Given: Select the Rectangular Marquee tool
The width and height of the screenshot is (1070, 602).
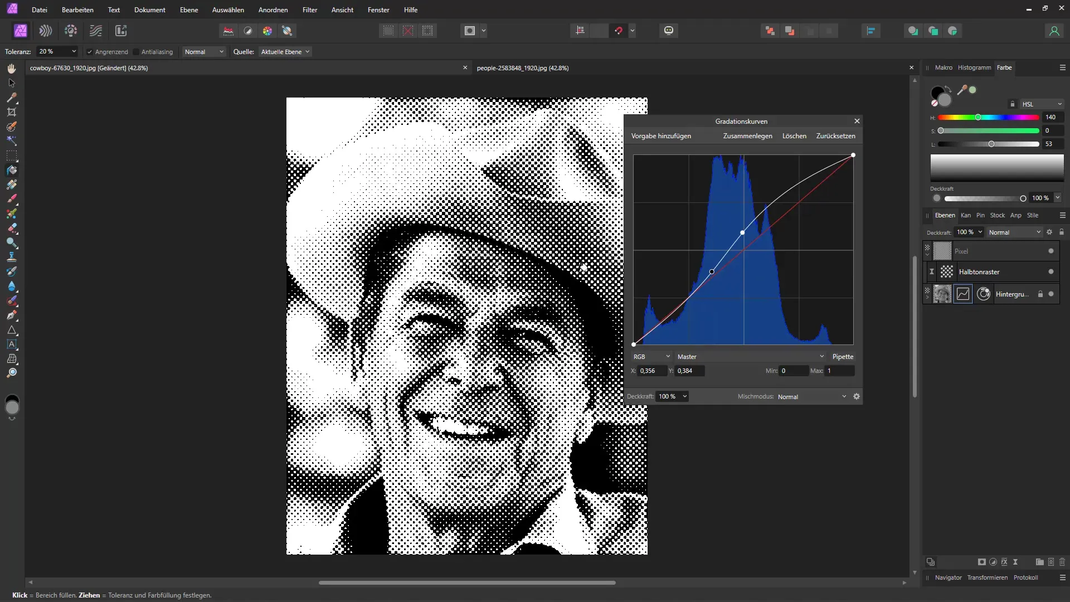Looking at the screenshot, I should (12, 156).
